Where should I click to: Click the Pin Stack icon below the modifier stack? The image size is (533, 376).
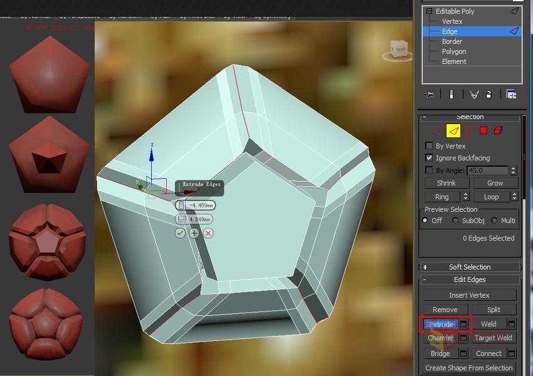coord(430,93)
